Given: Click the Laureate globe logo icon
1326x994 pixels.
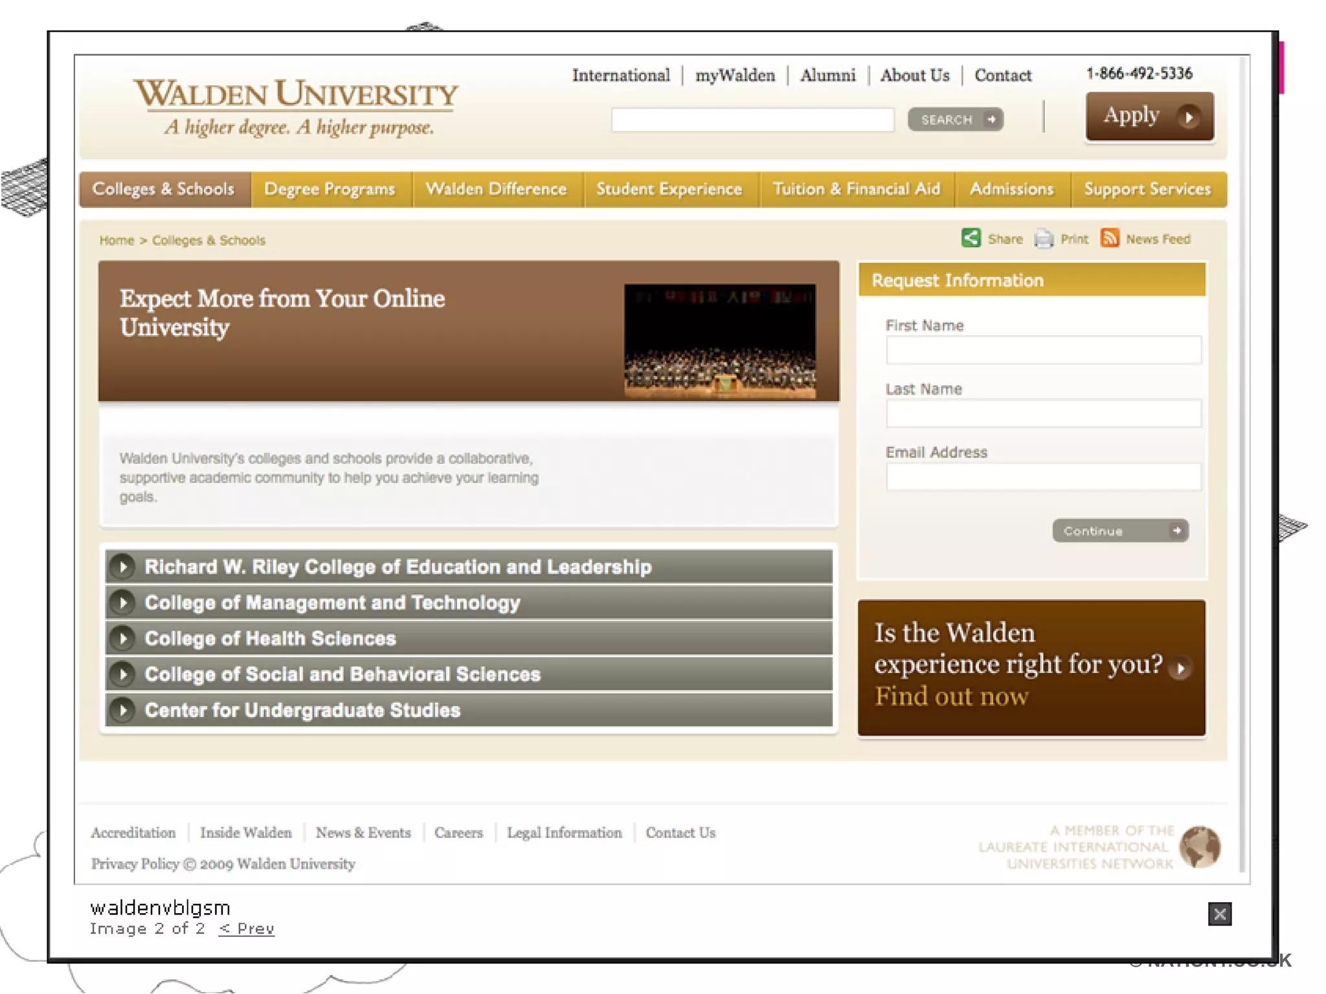Looking at the screenshot, I should (1200, 846).
